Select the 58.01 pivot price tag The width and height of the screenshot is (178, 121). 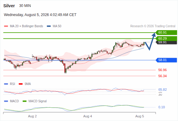pyautogui.click(x=166, y=60)
